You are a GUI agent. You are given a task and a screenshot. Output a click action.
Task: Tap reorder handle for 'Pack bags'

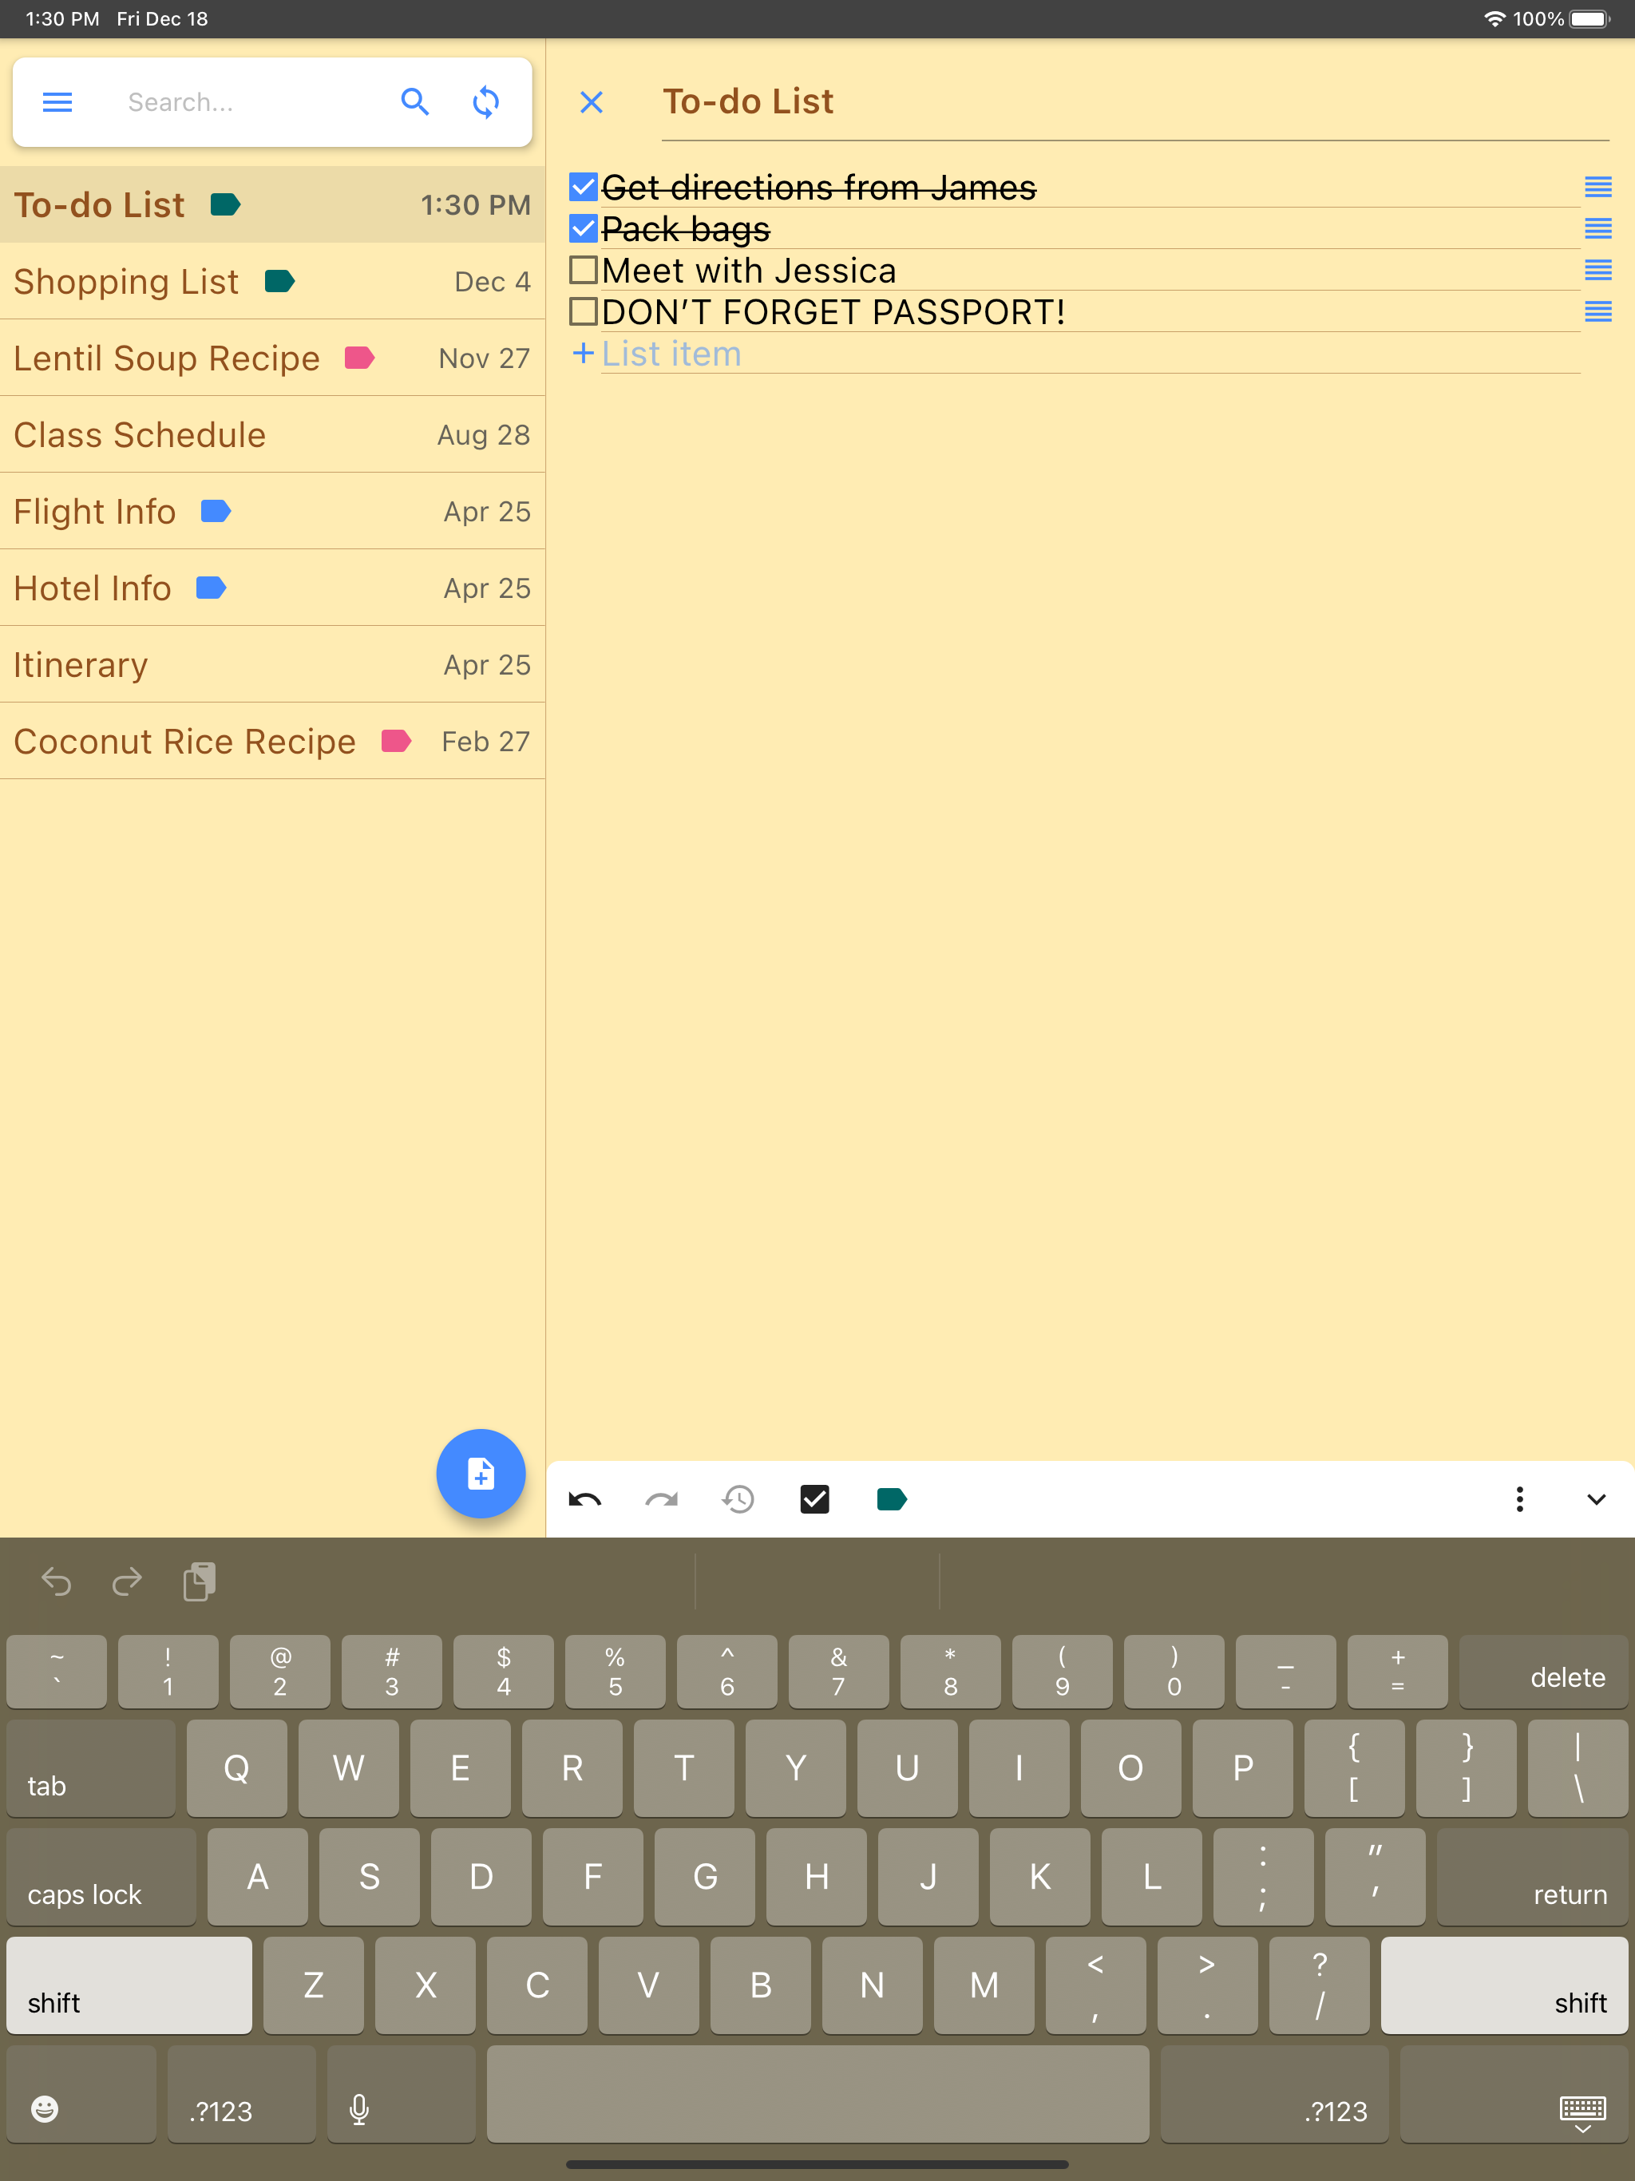pyautogui.click(x=1598, y=229)
